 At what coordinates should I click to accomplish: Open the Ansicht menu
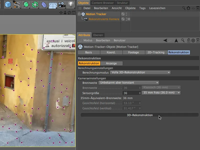116,8
